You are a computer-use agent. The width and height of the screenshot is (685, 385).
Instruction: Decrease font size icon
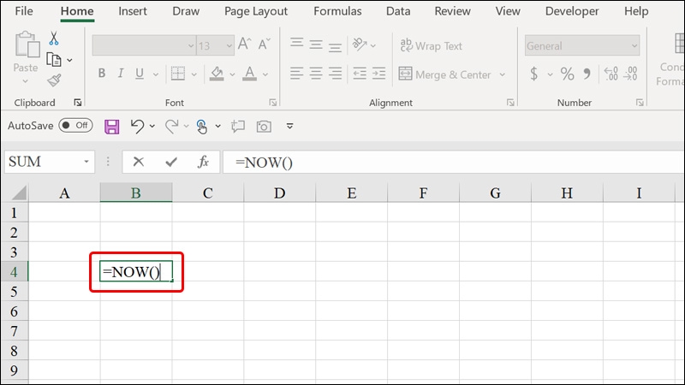264,44
